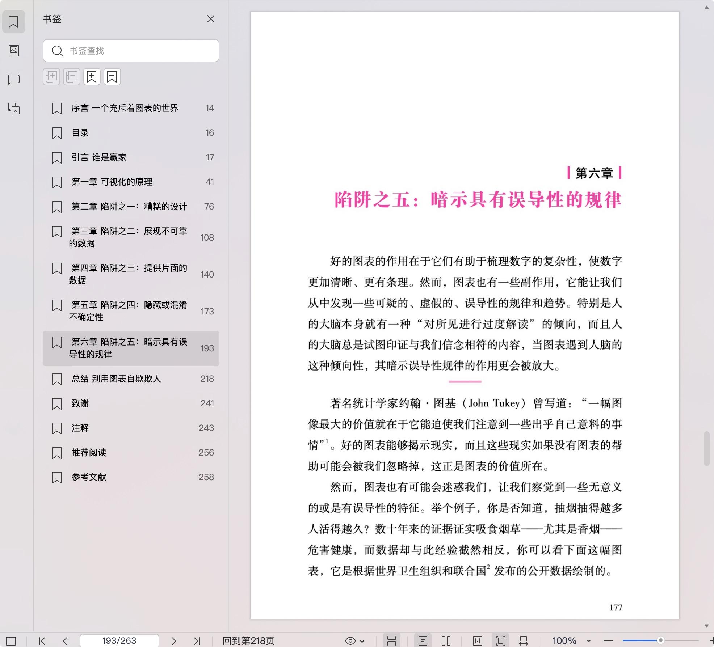The image size is (714, 647).
Task: Open bookmark 目录
Action: pyautogui.click(x=131, y=133)
